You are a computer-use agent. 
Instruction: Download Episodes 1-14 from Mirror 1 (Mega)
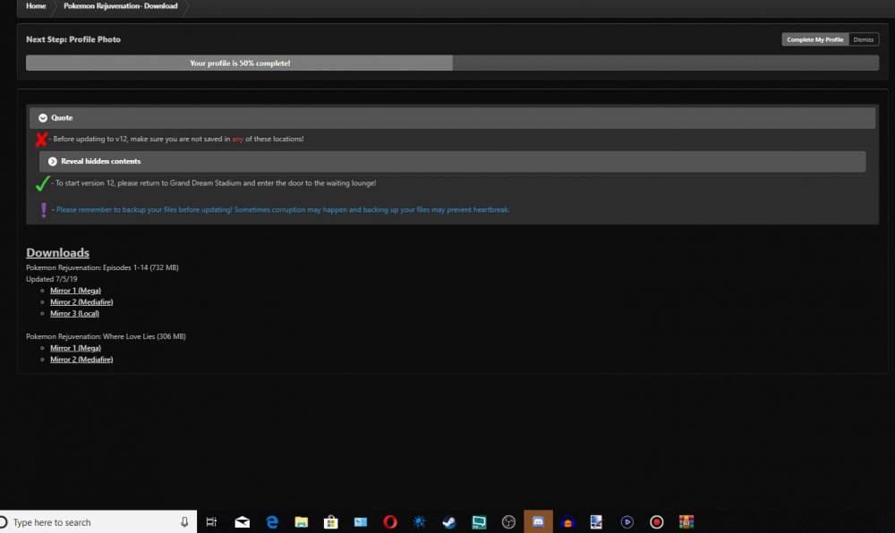[75, 291]
